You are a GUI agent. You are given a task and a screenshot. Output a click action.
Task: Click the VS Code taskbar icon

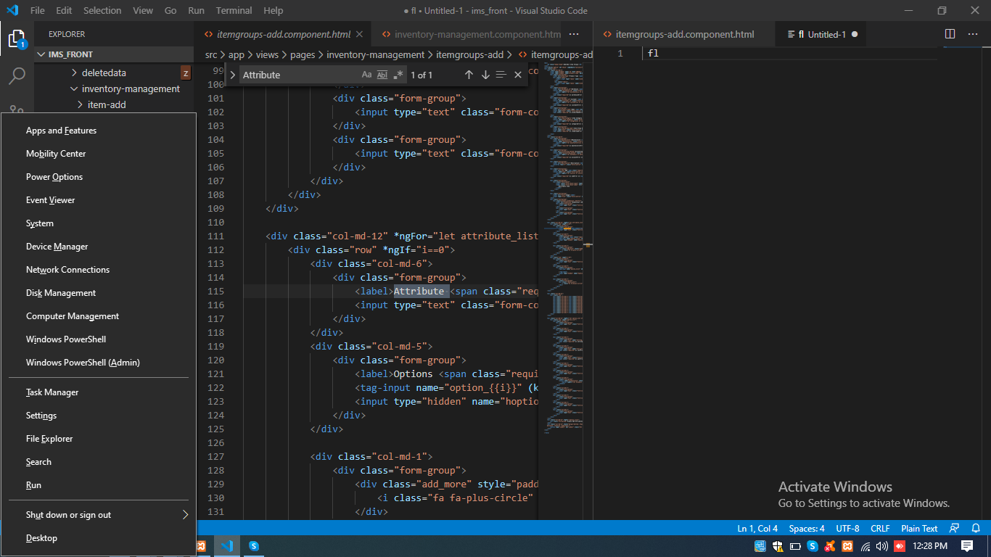point(227,546)
